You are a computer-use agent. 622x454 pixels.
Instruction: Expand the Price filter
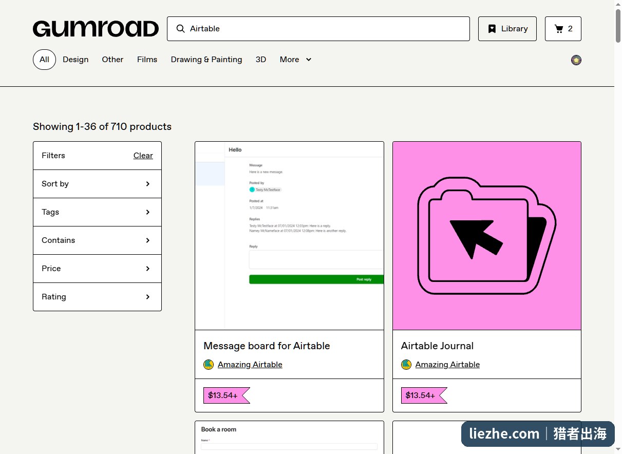point(97,269)
